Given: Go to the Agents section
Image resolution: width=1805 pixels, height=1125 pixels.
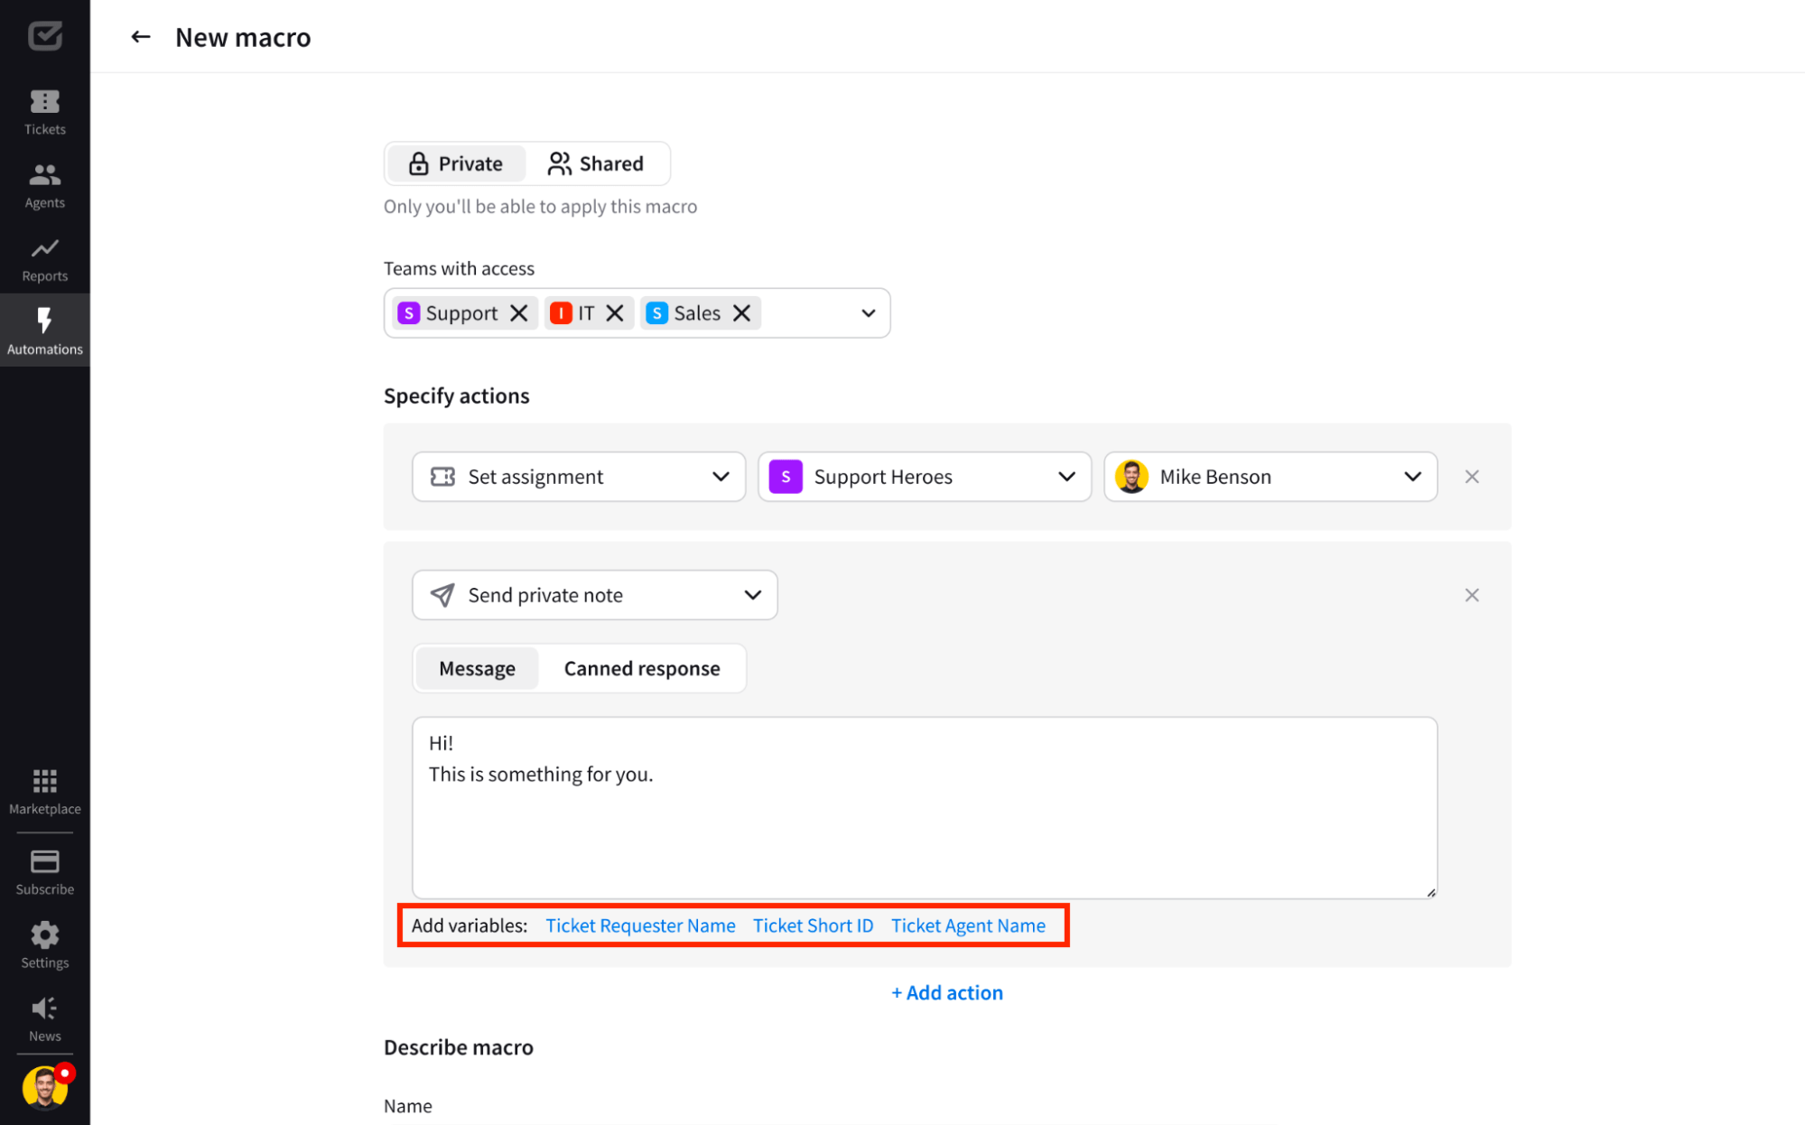Looking at the screenshot, I should click(x=44, y=186).
